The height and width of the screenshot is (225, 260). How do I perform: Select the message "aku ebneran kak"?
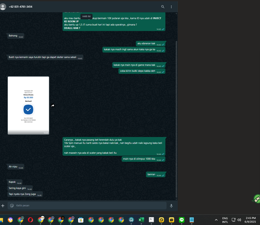tap(151, 44)
